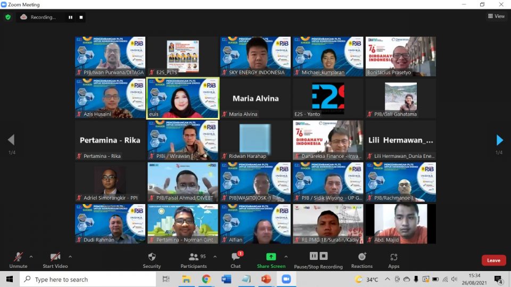The image size is (511, 287).
Task: Unmute the microphone
Action: click(18, 259)
